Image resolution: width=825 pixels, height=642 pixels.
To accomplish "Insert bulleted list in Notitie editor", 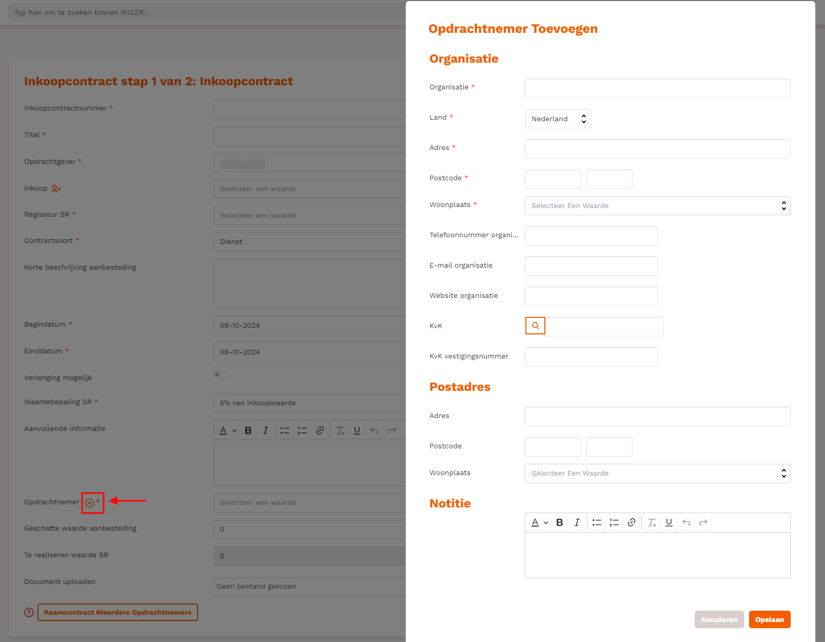I will pos(597,522).
